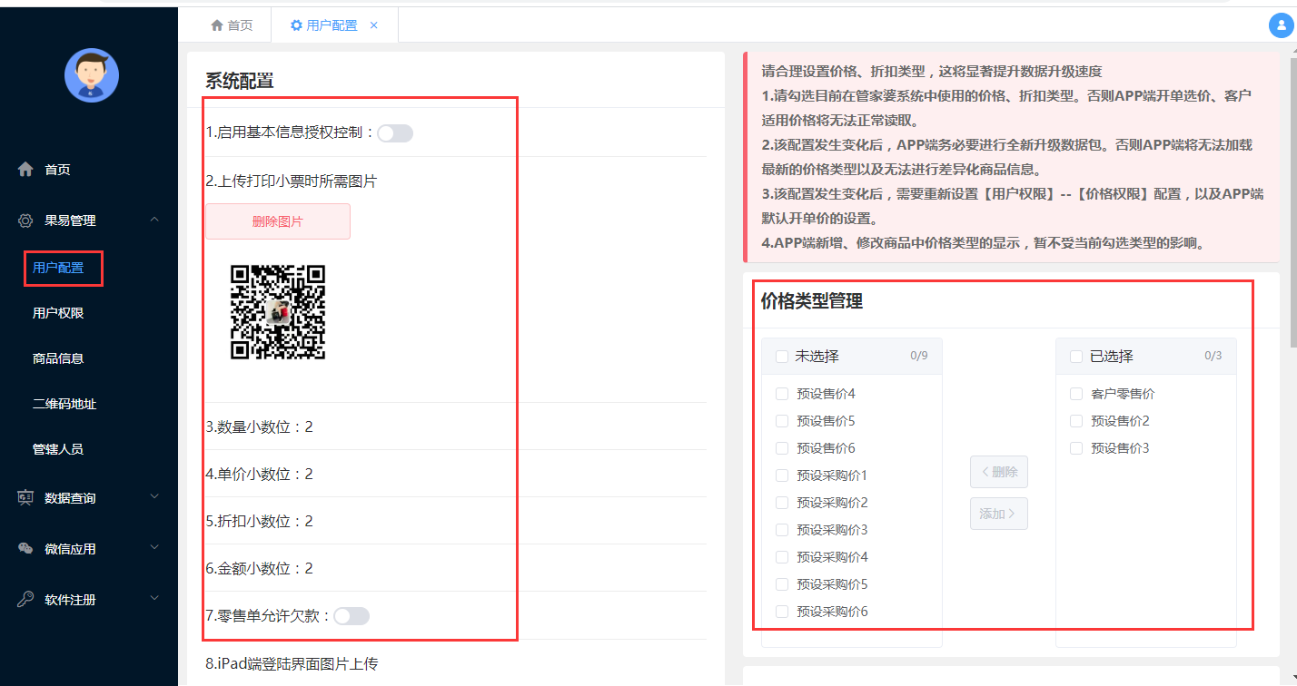Check 预设售价2 checkbox
The image size is (1297, 686).
point(1076,421)
